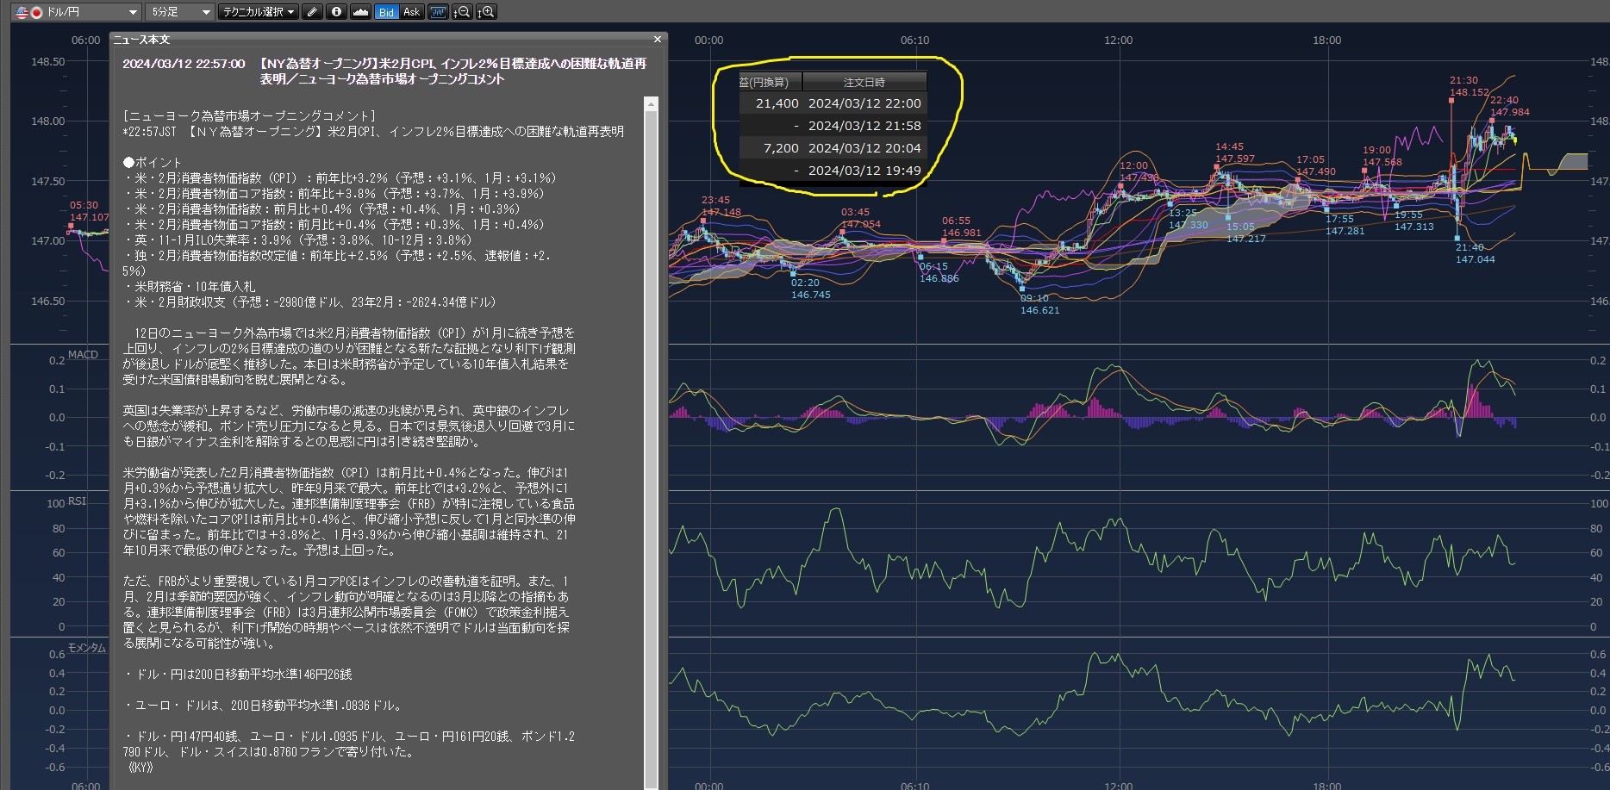Image resolution: width=1610 pixels, height=790 pixels.
Task: Click the ニュース本文 panel title
Action: 142,40
